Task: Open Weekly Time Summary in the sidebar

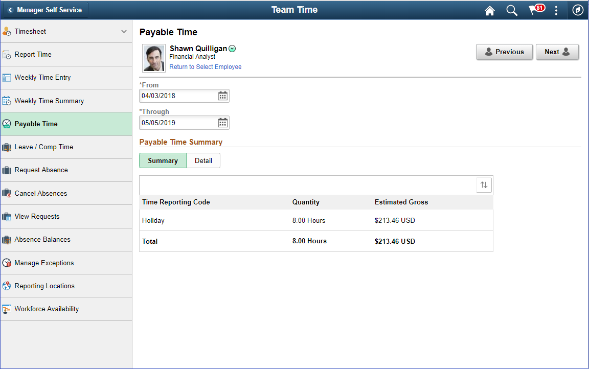Action: [x=66, y=101]
